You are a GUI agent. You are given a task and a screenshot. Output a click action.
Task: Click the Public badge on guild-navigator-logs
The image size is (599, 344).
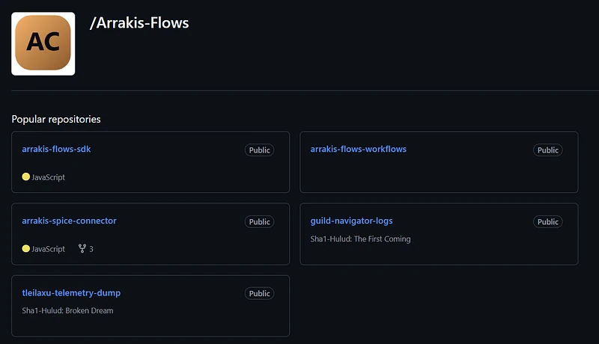coord(548,222)
